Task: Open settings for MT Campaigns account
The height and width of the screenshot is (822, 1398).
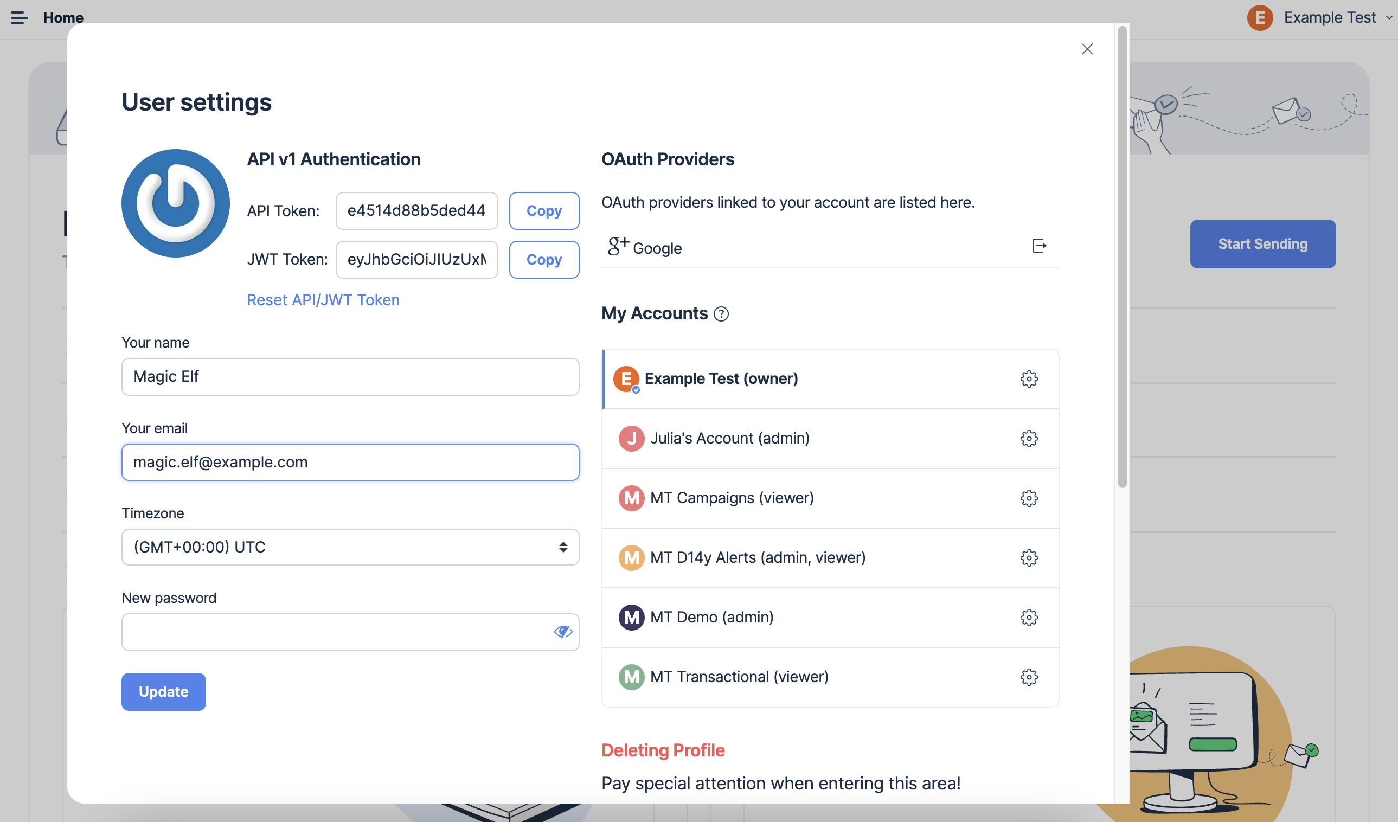Action: pos(1029,498)
